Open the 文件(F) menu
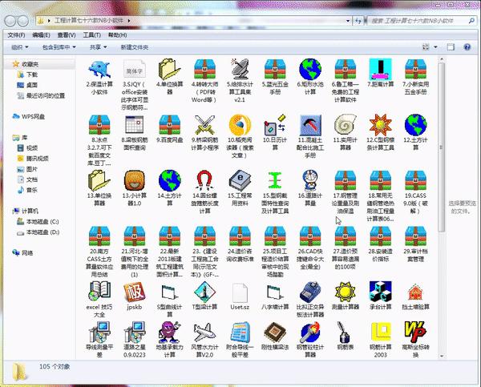The height and width of the screenshot is (387, 481). tap(16, 35)
